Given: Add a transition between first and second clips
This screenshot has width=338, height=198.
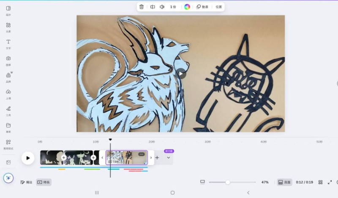Looking at the screenshot, I should (x=64, y=158).
